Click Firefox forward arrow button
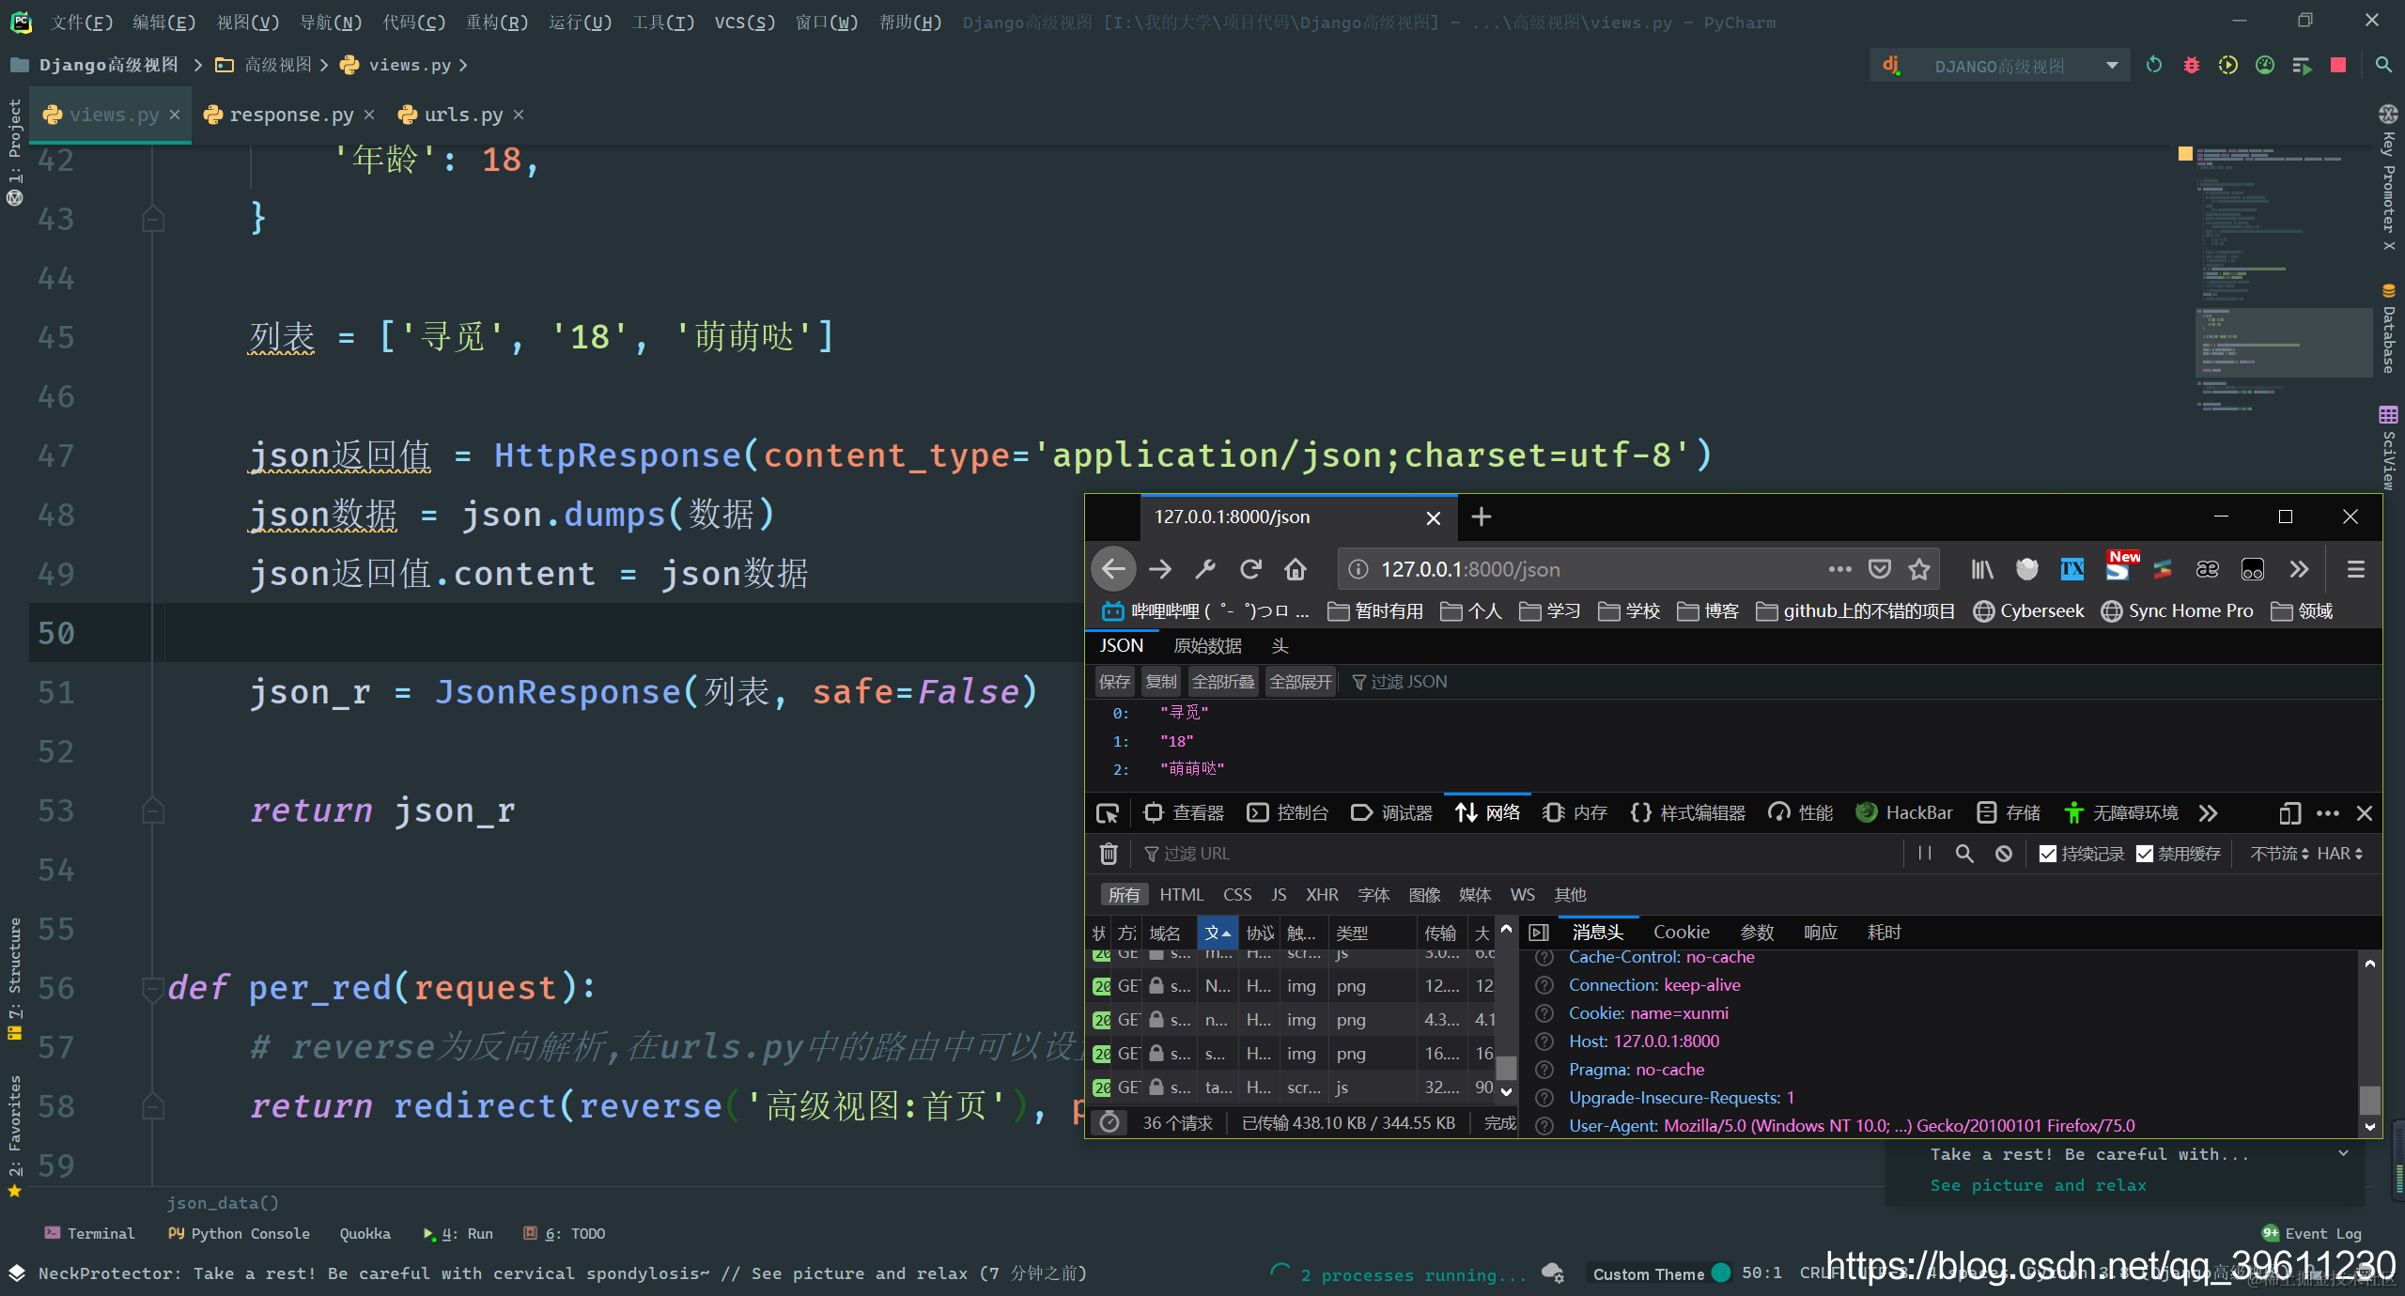Viewport: 2405px width, 1296px height. click(x=1160, y=569)
